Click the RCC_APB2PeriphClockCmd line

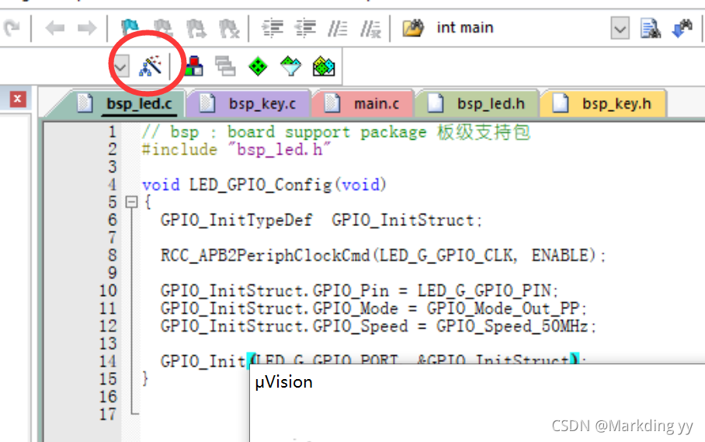(x=384, y=256)
